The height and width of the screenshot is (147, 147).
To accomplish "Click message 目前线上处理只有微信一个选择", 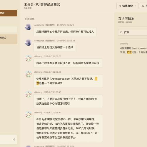I will coord(55,47).
